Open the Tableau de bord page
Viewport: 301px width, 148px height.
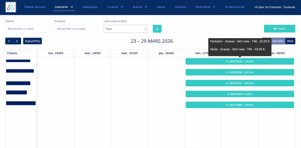coord(35,7)
